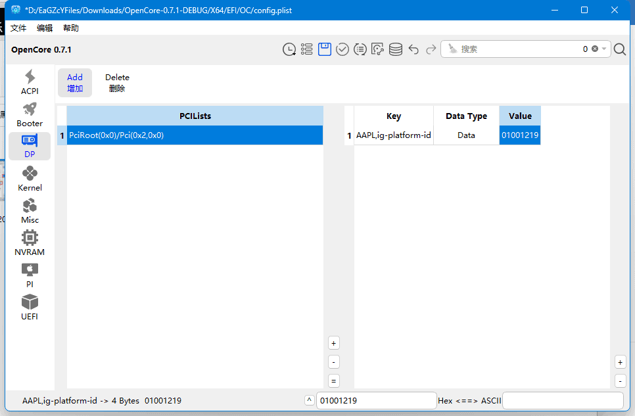Image resolution: width=635 pixels, height=416 pixels.
Task: Switch to the NVRAM sidebar section
Action: (30, 243)
